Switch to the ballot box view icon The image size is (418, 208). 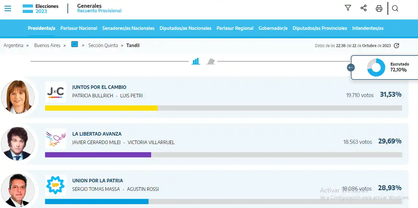click(x=211, y=61)
